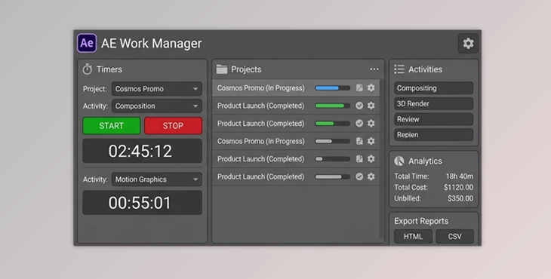Viewport: 551px width, 279px height.
Task: Export report as CSV
Action: coord(454,237)
